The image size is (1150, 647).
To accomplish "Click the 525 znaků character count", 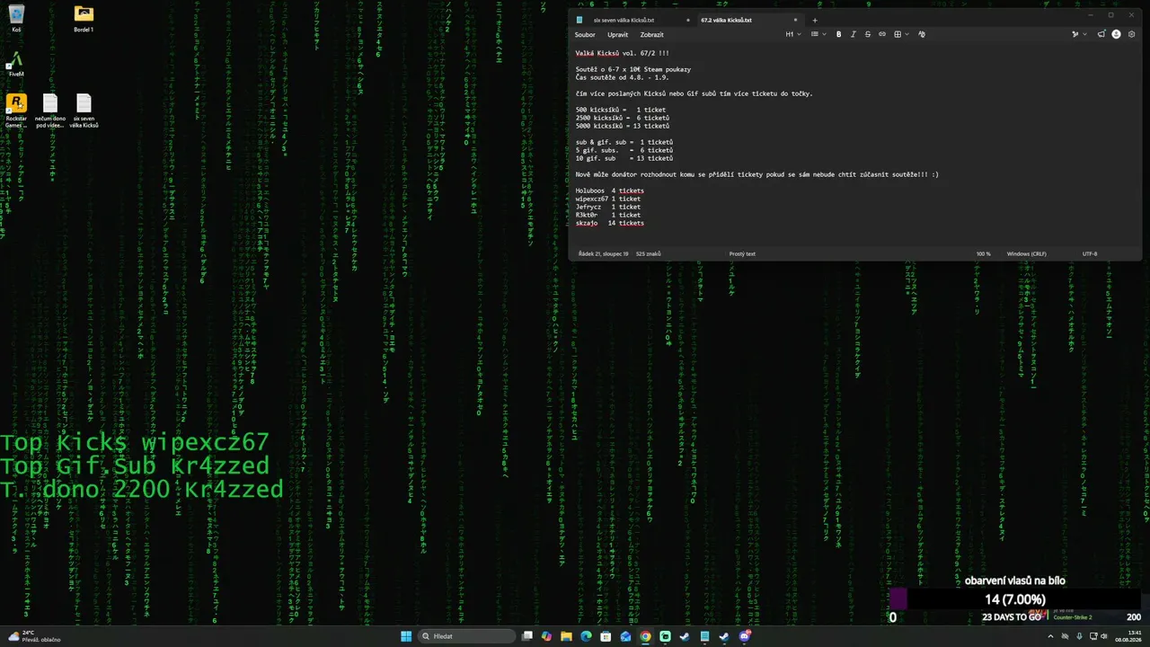I will [648, 254].
